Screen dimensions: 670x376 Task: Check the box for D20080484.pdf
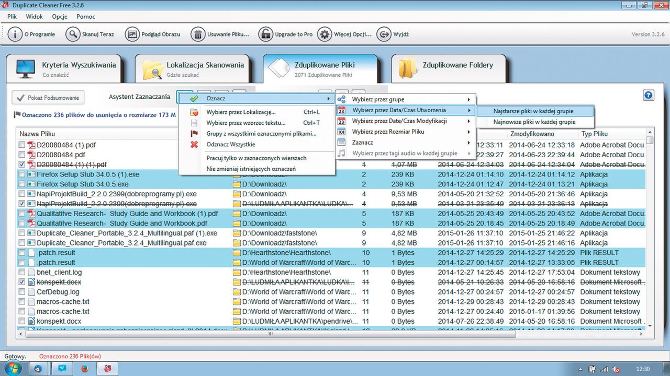[22, 155]
